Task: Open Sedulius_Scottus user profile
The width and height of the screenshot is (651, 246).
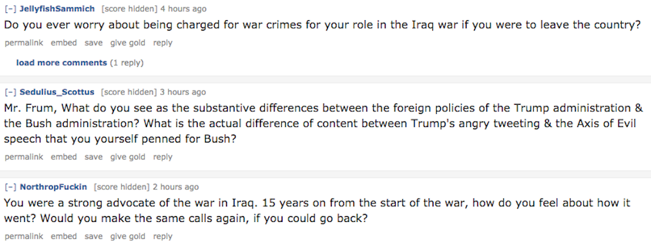Action: (57, 92)
